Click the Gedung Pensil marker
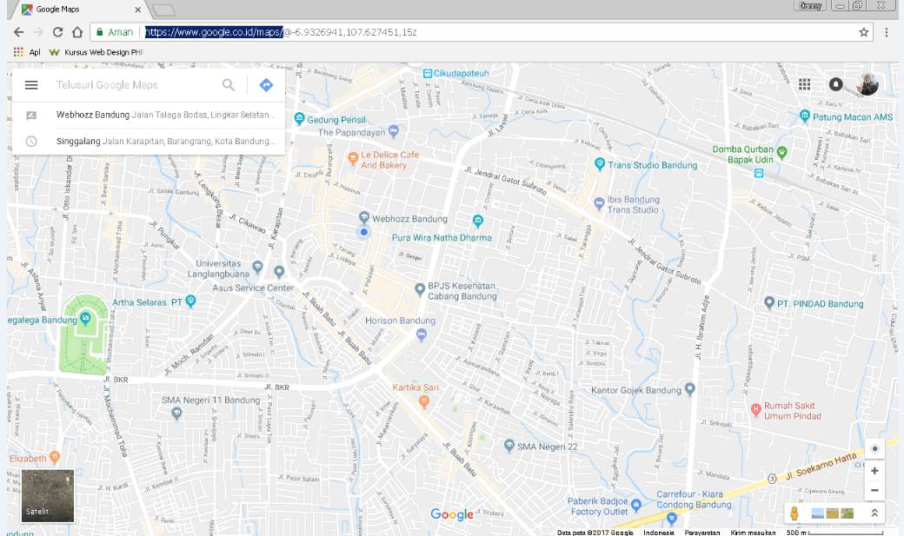The height and width of the screenshot is (536, 904). (x=299, y=119)
